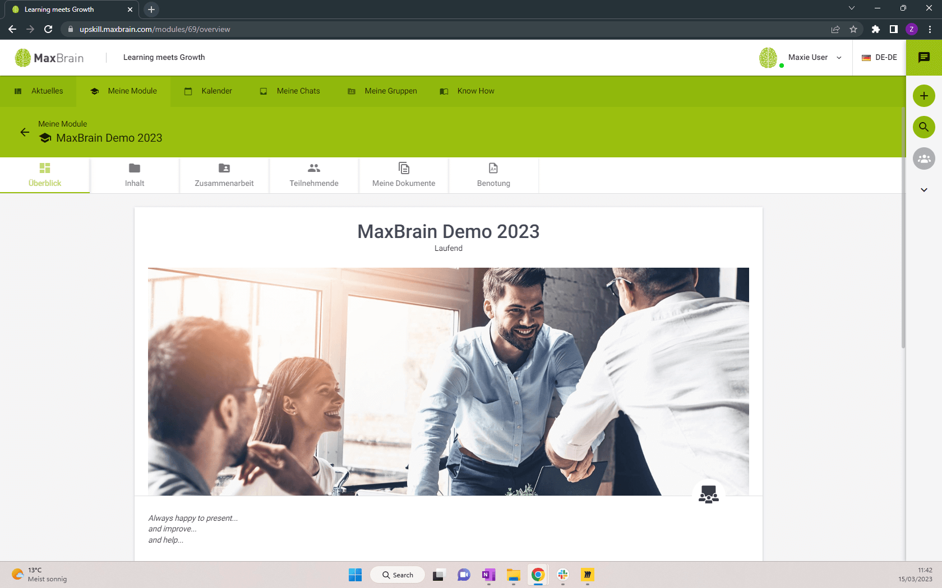942x588 pixels.
Task: Open the Miro taskbar icon
Action: pyautogui.click(x=588, y=575)
